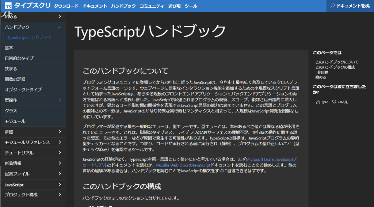This screenshot has width=374, height=207.
Task: Open the 遊び場 nav menu item
Action: pos(174,6)
